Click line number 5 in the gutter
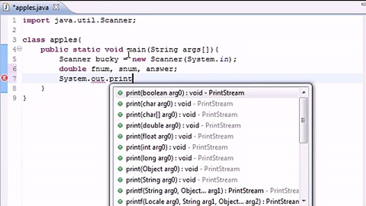Viewport: 366px width, 206px height. click(x=14, y=59)
